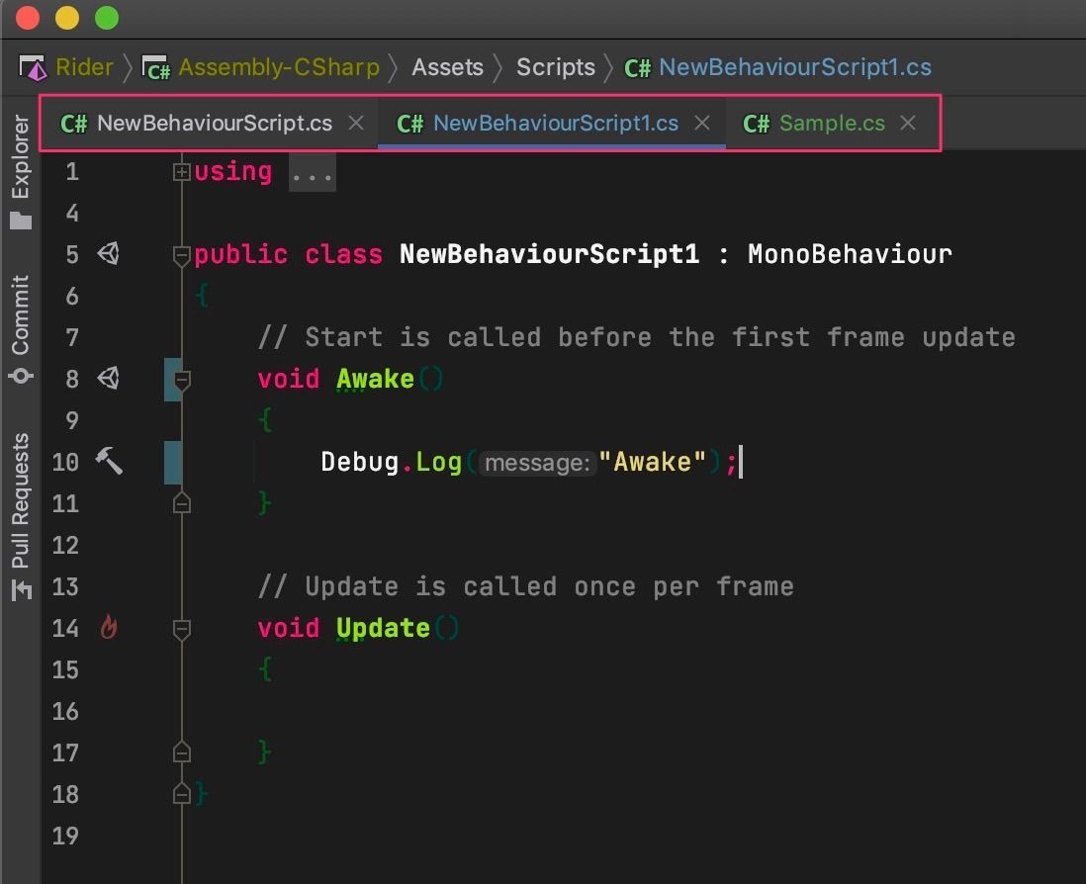Click the flame performance icon beside Update
Image resolution: width=1086 pixels, height=884 pixels.
tap(109, 627)
